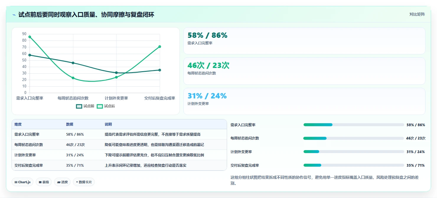Click the 说明 column header
437x198 pixels.
click(x=108, y=124)
